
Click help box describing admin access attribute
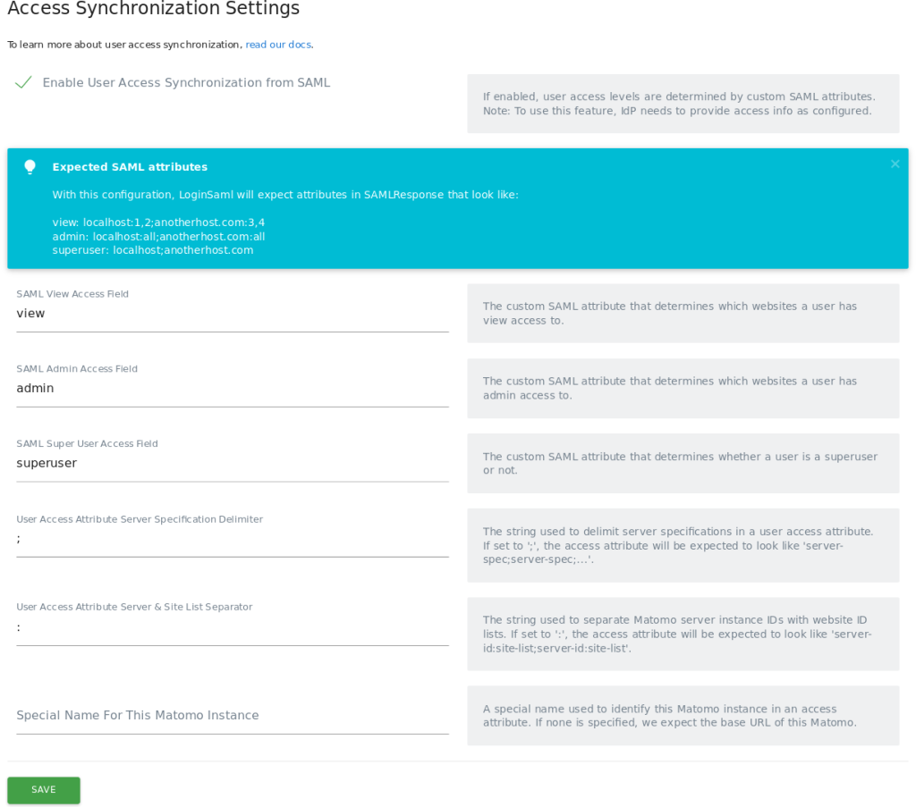point(683,389)
